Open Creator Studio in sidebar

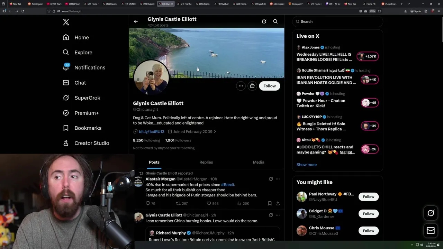86,143
